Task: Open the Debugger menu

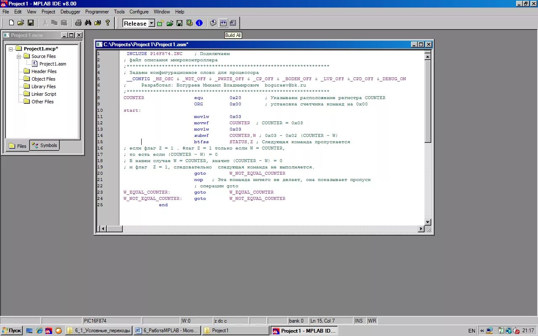Action: coord(70,12)
